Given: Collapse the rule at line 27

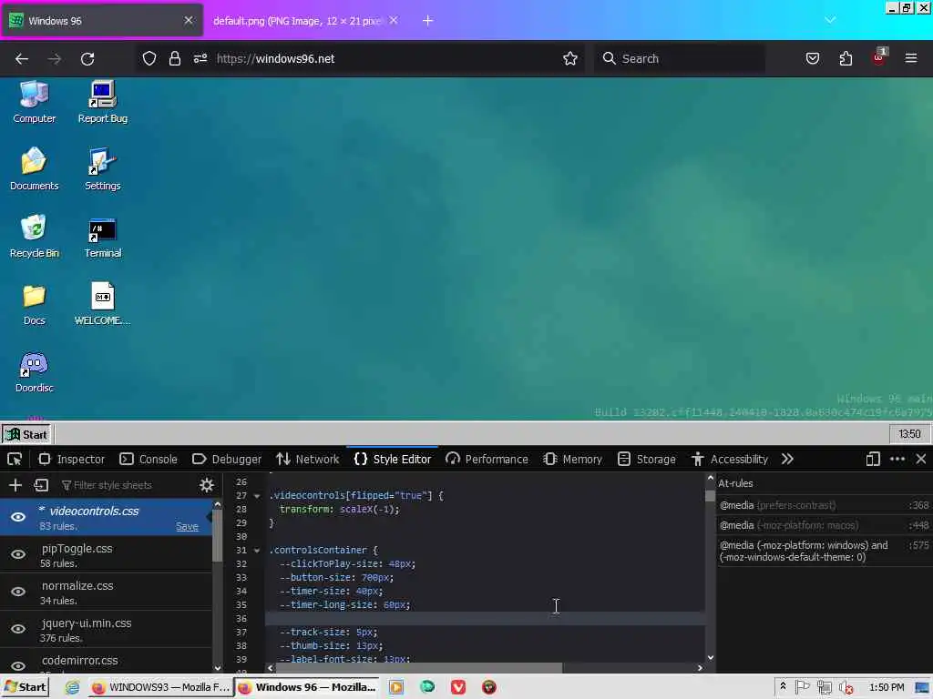Looking at the screenshot, I should [257, 496].
